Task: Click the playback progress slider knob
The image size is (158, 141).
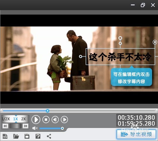Action: pos(47,111)
